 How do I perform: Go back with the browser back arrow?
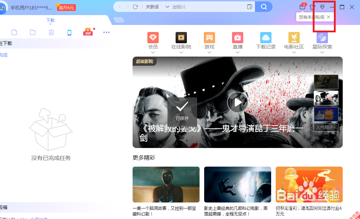point(120,7)
